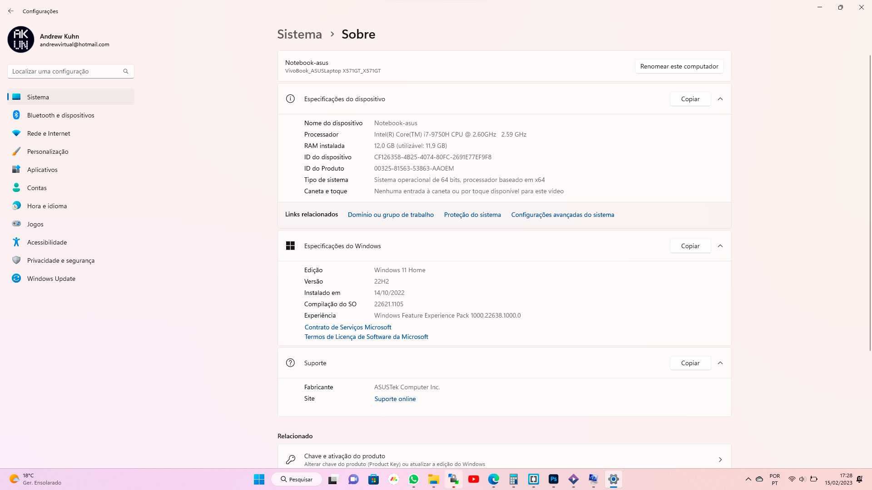Click the key icon for product activation

(291, 460)
